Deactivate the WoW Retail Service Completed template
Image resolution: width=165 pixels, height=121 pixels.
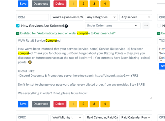[41, 104]
